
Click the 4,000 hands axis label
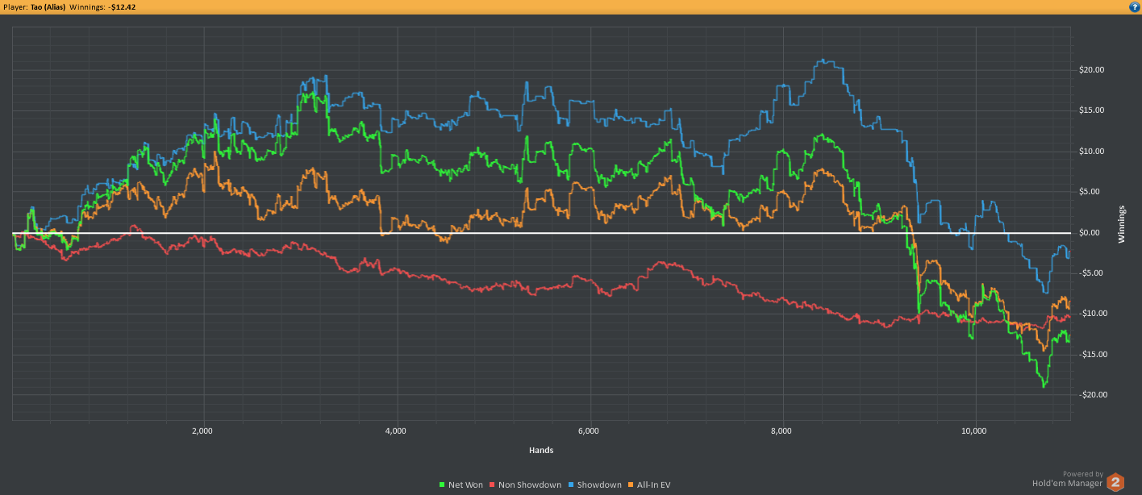396,431
